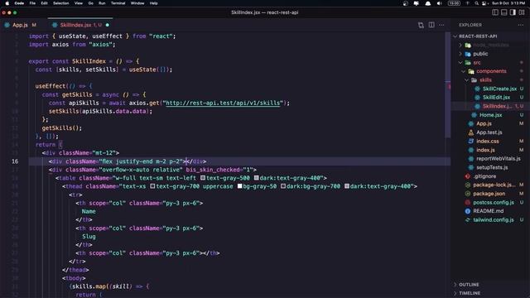530x298 pixels.
Task: Click Tailwind icon beside tailwind.config.js
Action: (468, 220)
